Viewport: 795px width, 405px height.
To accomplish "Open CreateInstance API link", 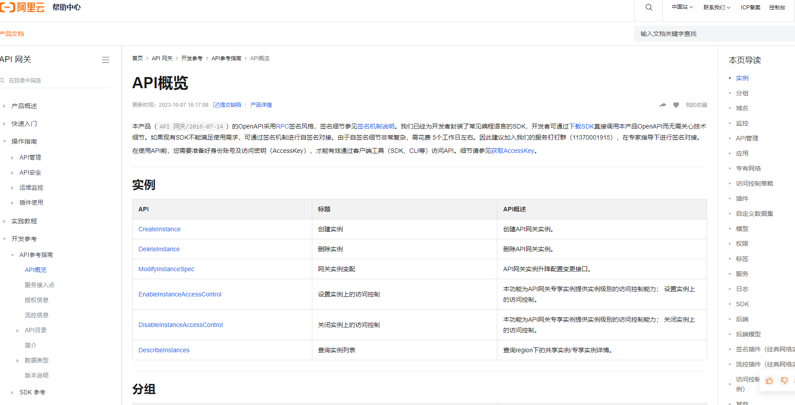I will click(159, 229).
